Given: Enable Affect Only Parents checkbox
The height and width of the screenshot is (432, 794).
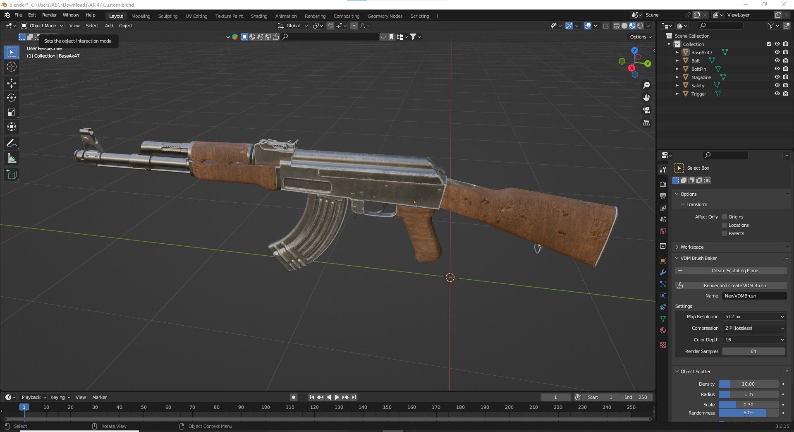Looking at the screenshot, I should [x=725, y=233].
